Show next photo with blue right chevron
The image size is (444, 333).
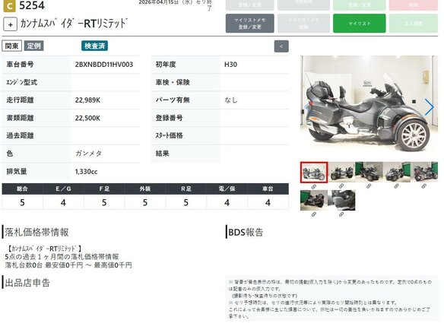click(429, 107)
